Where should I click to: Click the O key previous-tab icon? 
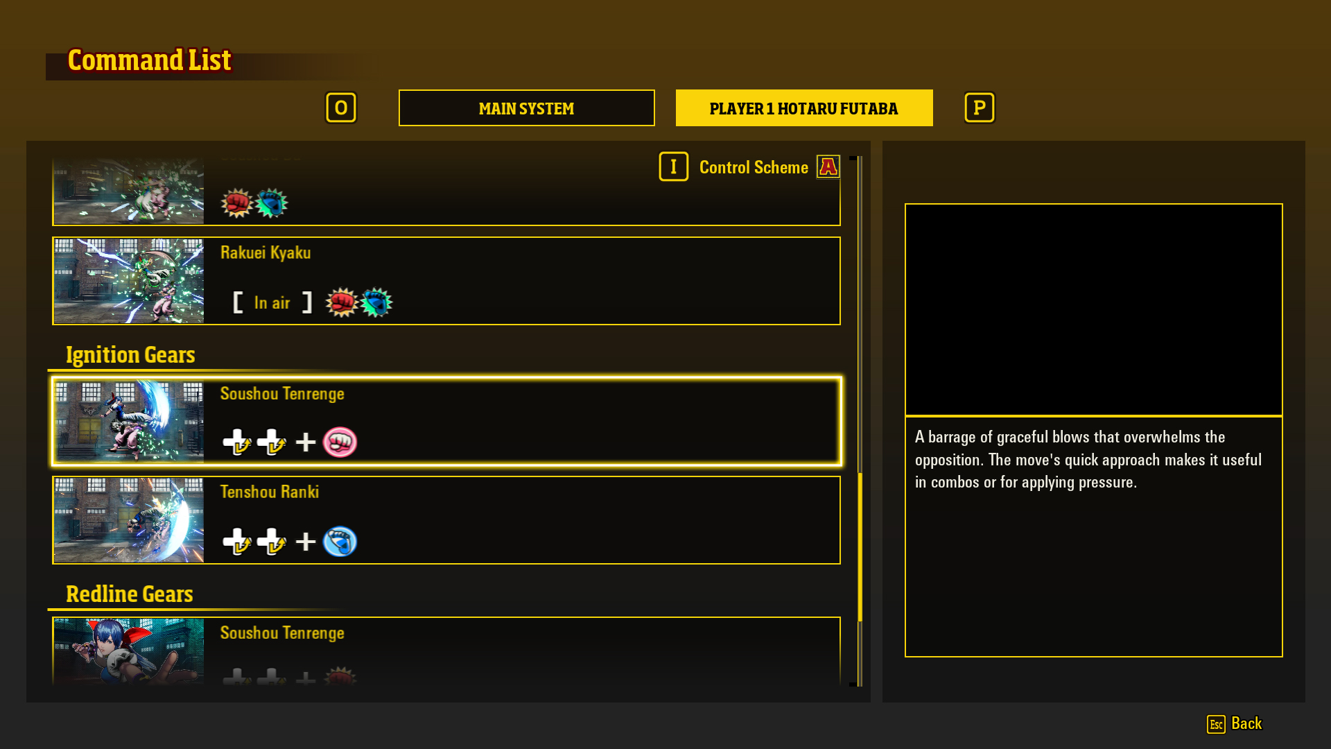(340, 107)
